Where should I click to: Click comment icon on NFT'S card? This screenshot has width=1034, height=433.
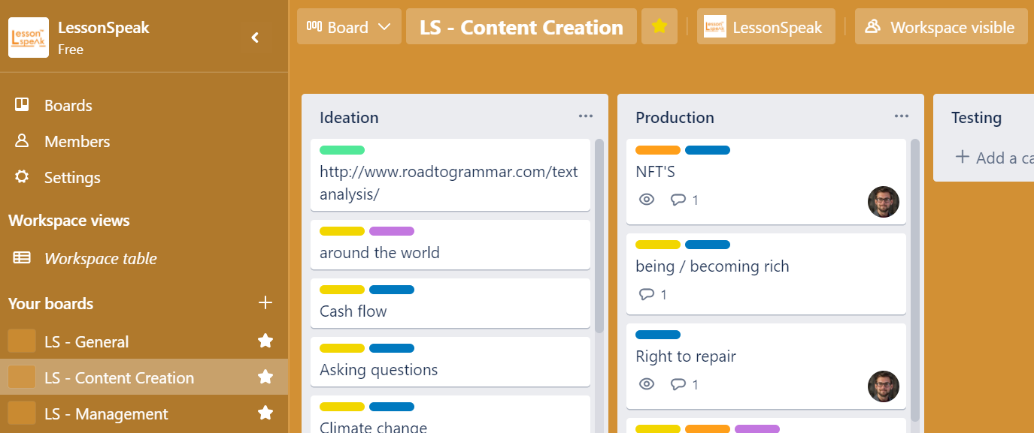coord(678,200)
